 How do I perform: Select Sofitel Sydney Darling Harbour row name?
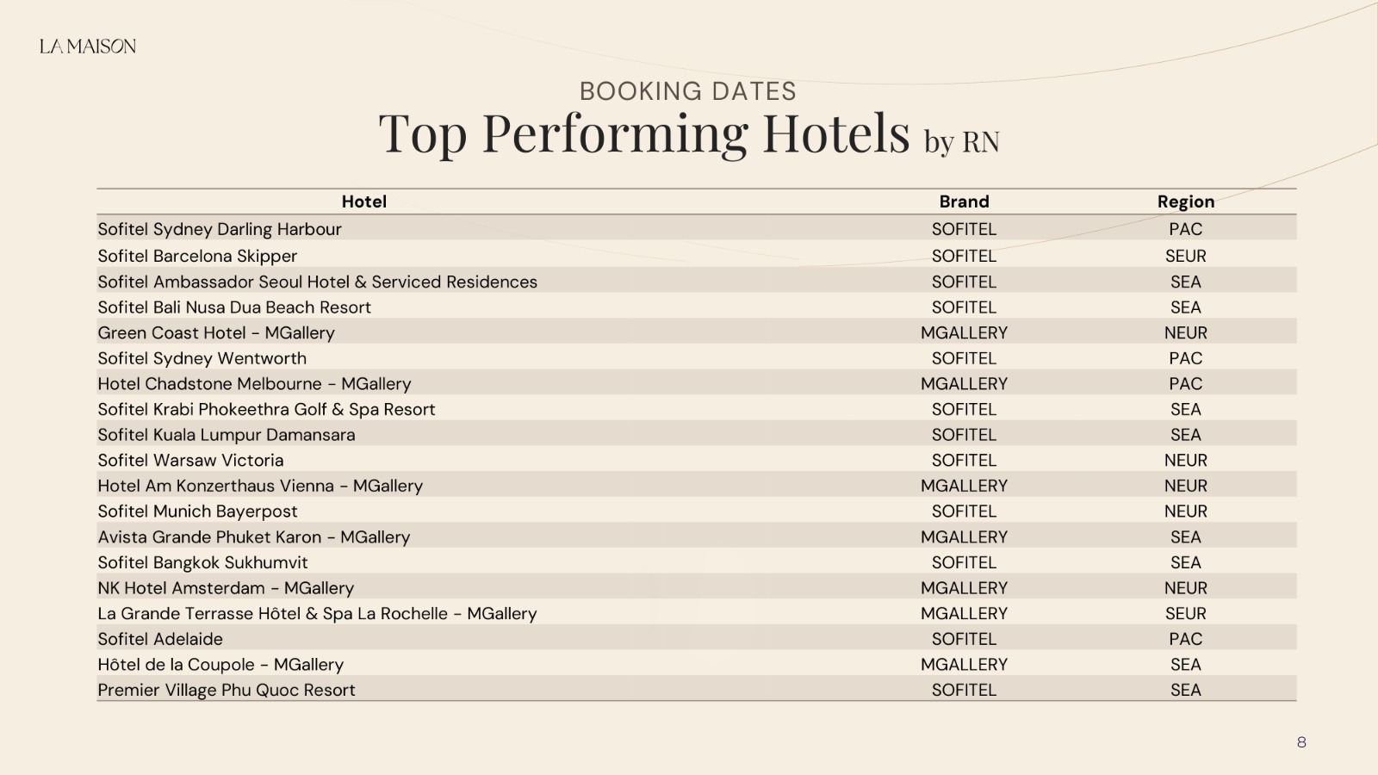click(x=220, y=229)
